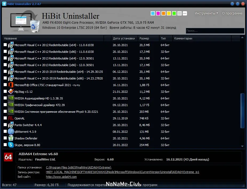Check the Shadow Defender checkbox
247x189 pixels.
tap(5, 138)
